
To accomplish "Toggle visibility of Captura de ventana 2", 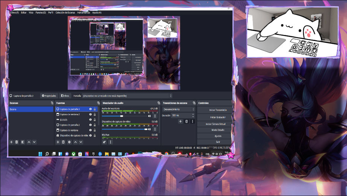I will click(x=90, y=114).
